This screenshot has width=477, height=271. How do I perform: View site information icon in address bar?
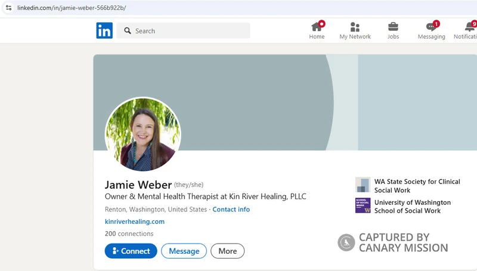[8, 8]
